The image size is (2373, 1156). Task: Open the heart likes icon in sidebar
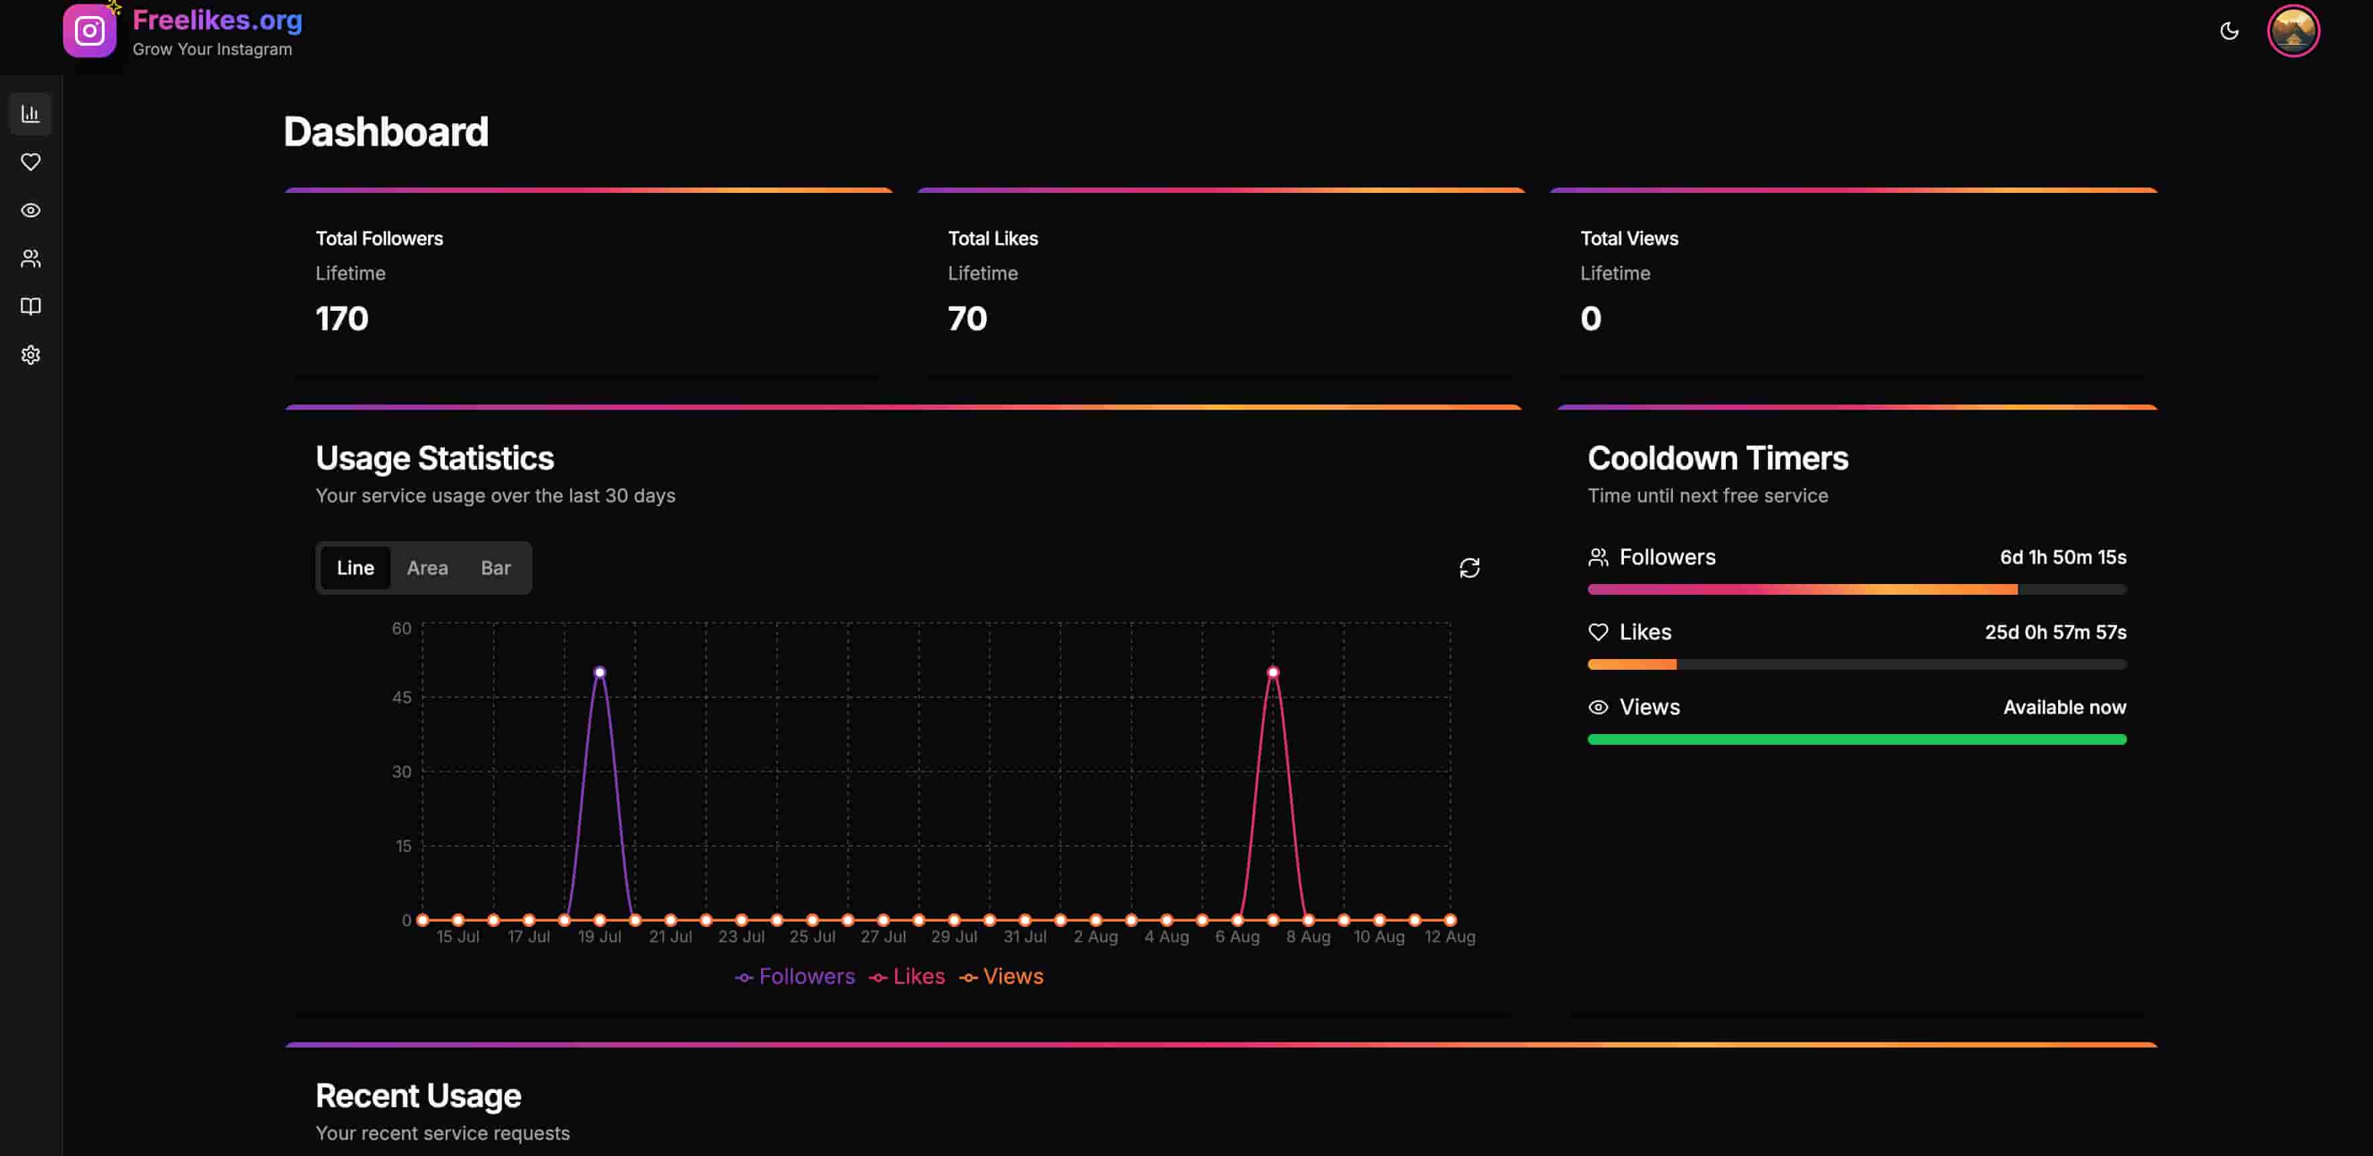pyautogui.click(x=30, y=162)
